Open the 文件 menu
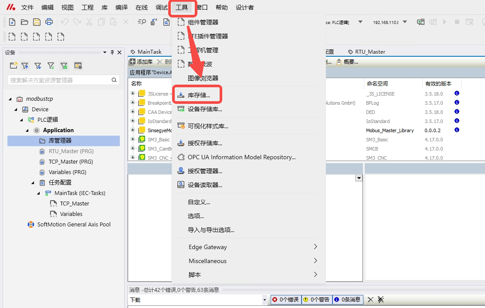Viewport: 485px width, 308px height. pyautogui.click(x=27, y=7)
